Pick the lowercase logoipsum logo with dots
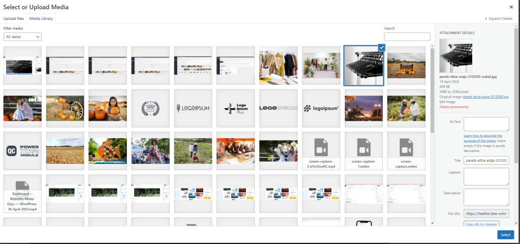Image resolution: width=520 pixels, height=244 pixels. pos(321,108)
